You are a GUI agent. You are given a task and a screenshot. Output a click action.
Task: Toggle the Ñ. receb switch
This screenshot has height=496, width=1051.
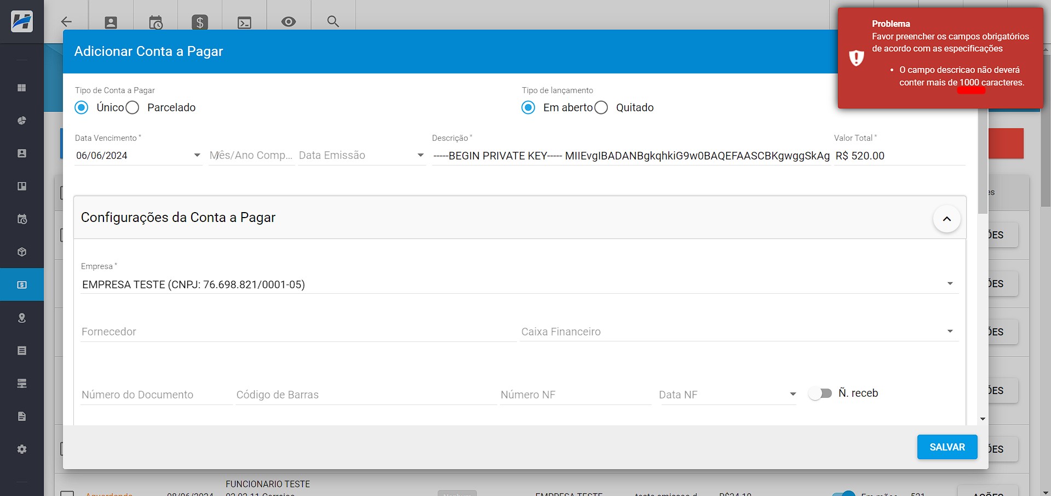click(x=820, y=394)
